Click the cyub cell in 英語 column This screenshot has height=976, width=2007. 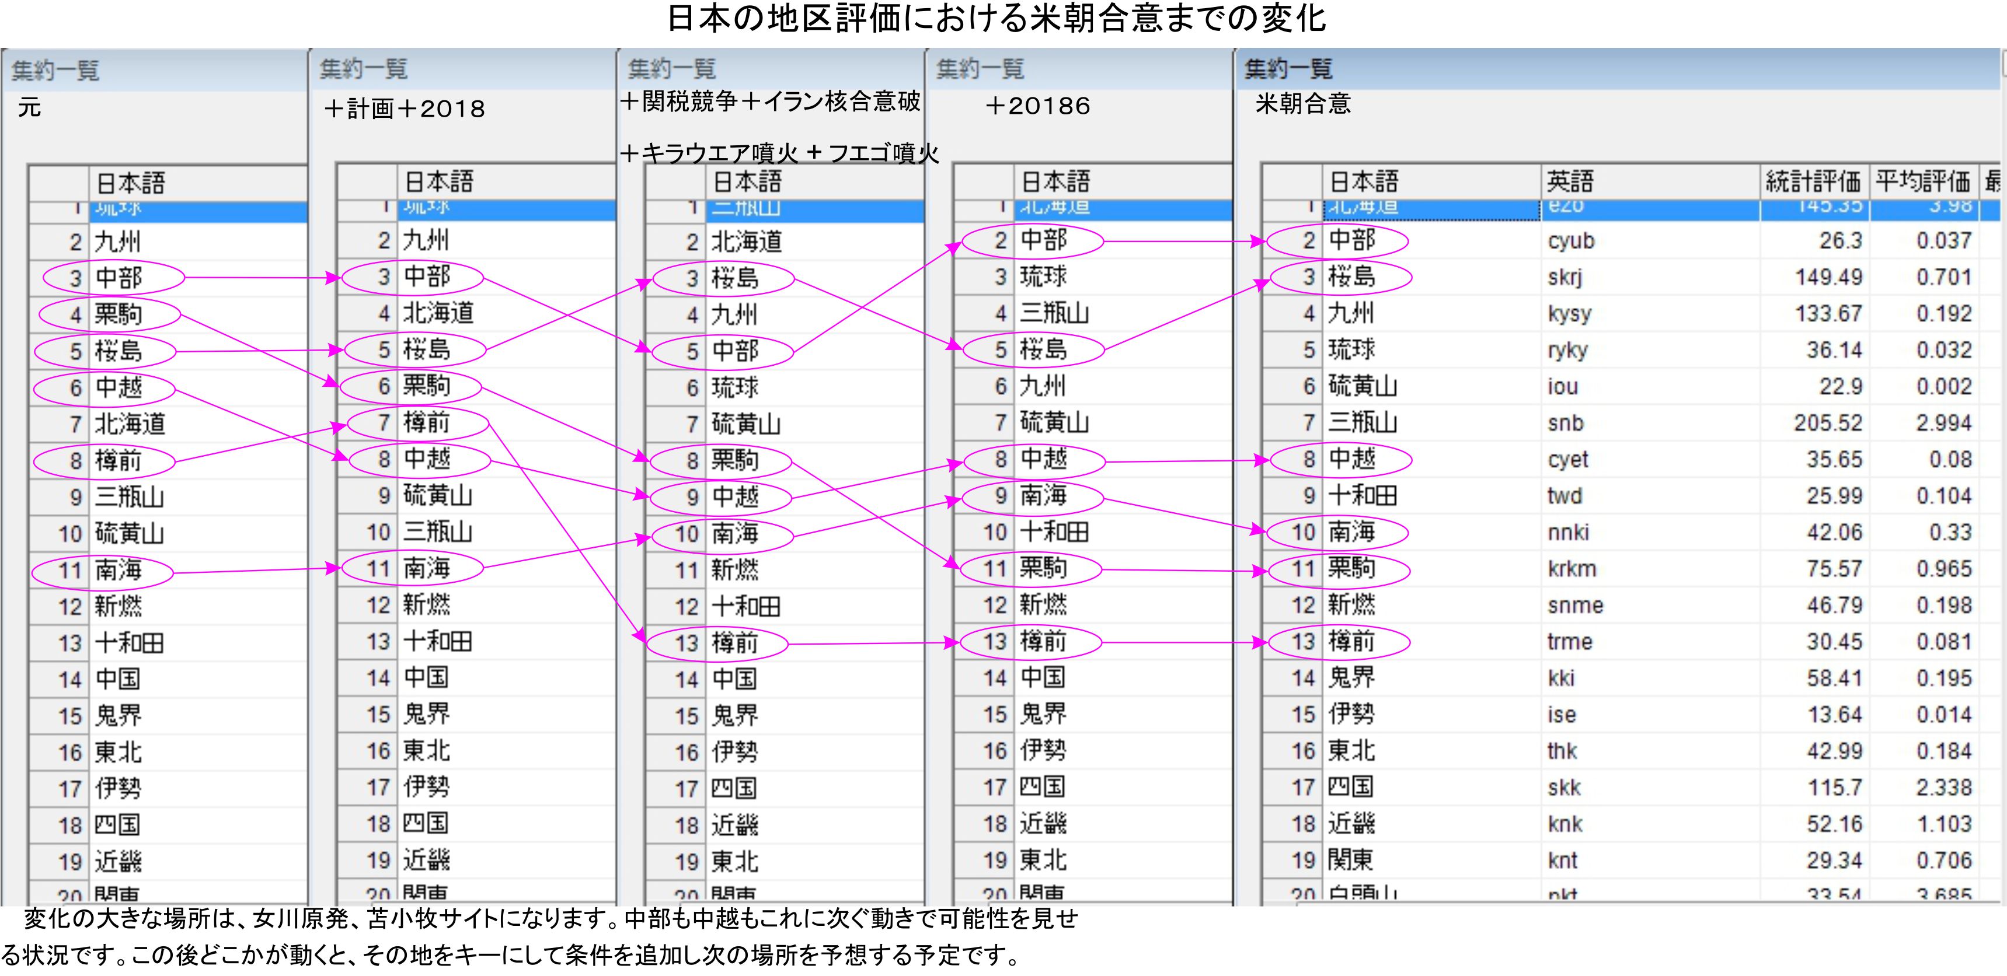(1571, 240)
